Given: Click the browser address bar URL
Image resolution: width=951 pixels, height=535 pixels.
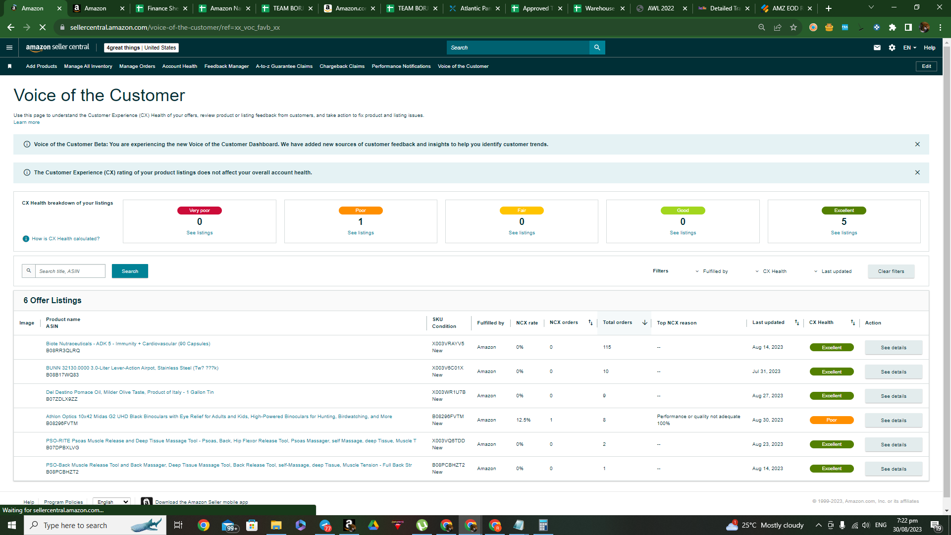Looking at the screenshot, I should tap(175, 27).
